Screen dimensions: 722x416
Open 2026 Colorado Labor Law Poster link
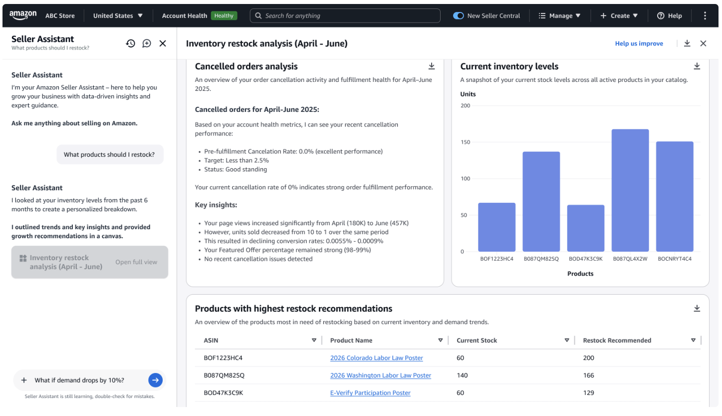376,358
